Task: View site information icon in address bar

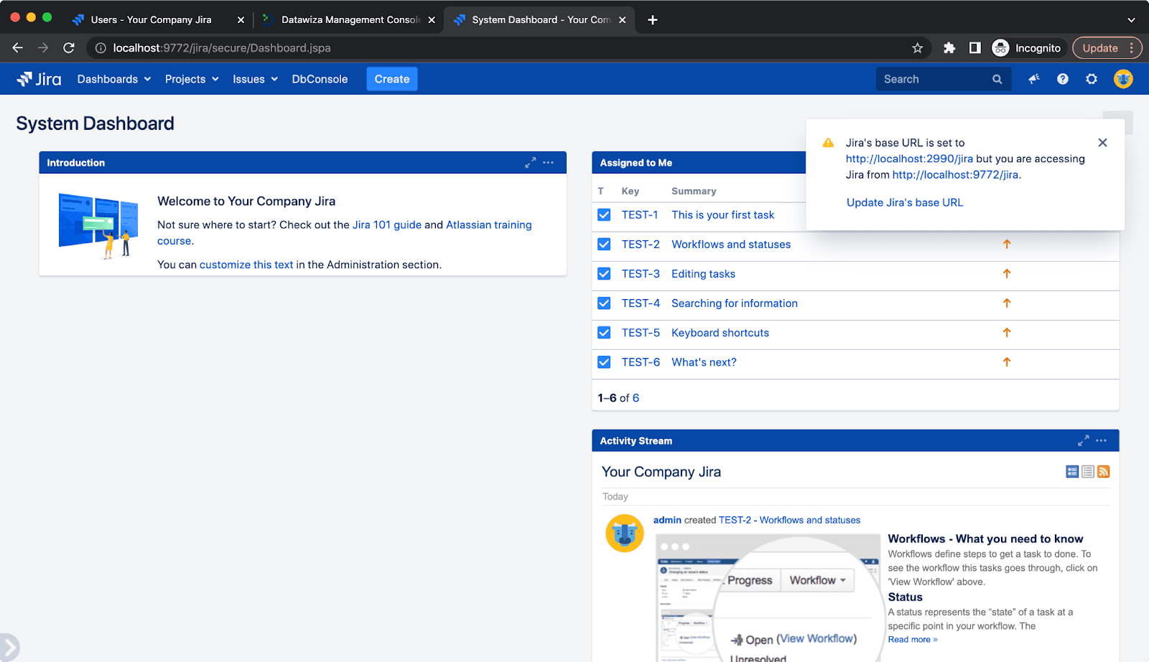Action: pos(101,48)
